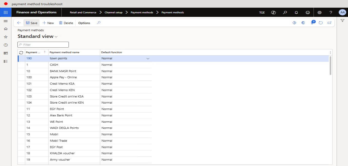This screenshot has height=166, width=348.
Task: Expand the hamburger navigation menu
Action: (x=6, y=21)
